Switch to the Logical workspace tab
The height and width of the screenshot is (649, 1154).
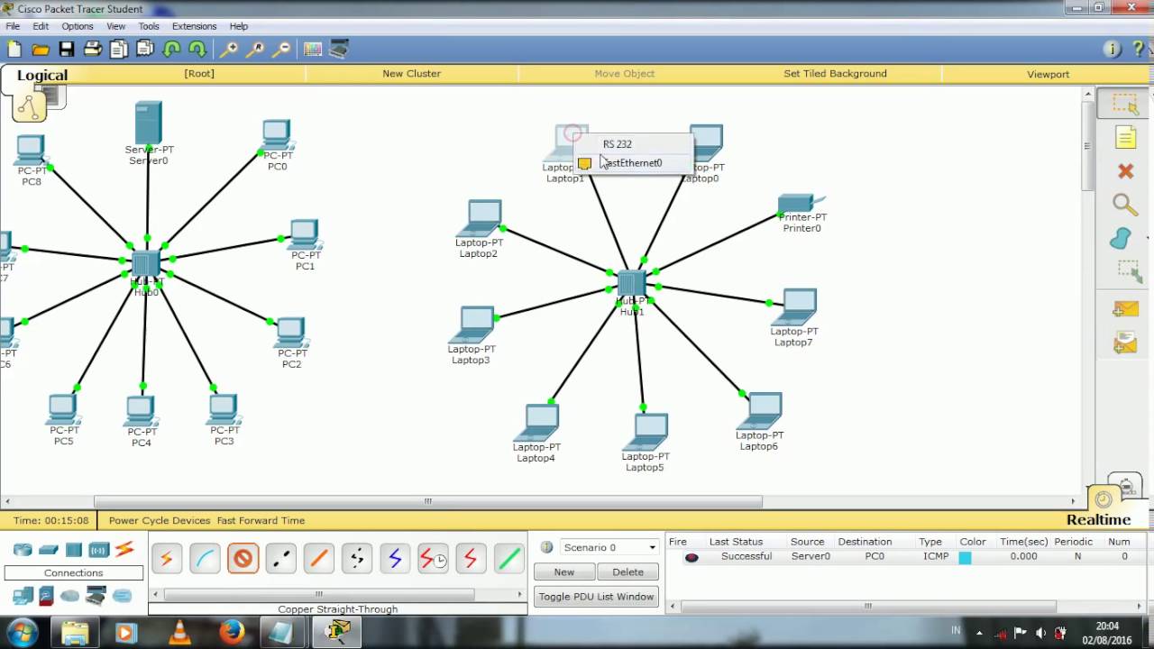click(x=41, y=76)
